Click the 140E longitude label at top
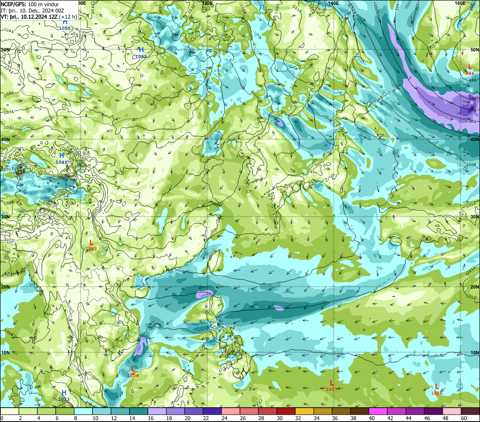 pos(334,3)
